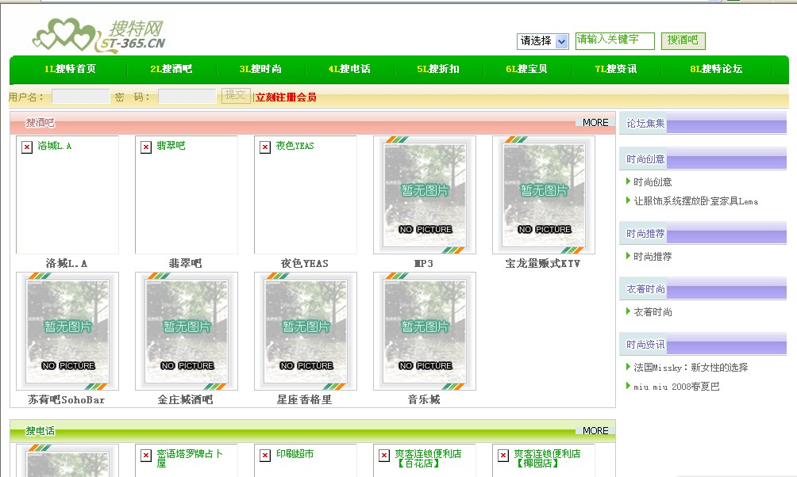797x477 pixels.
Task: Open the 星座香格里 no-picture thumbnail
Action: pos(306,331)
